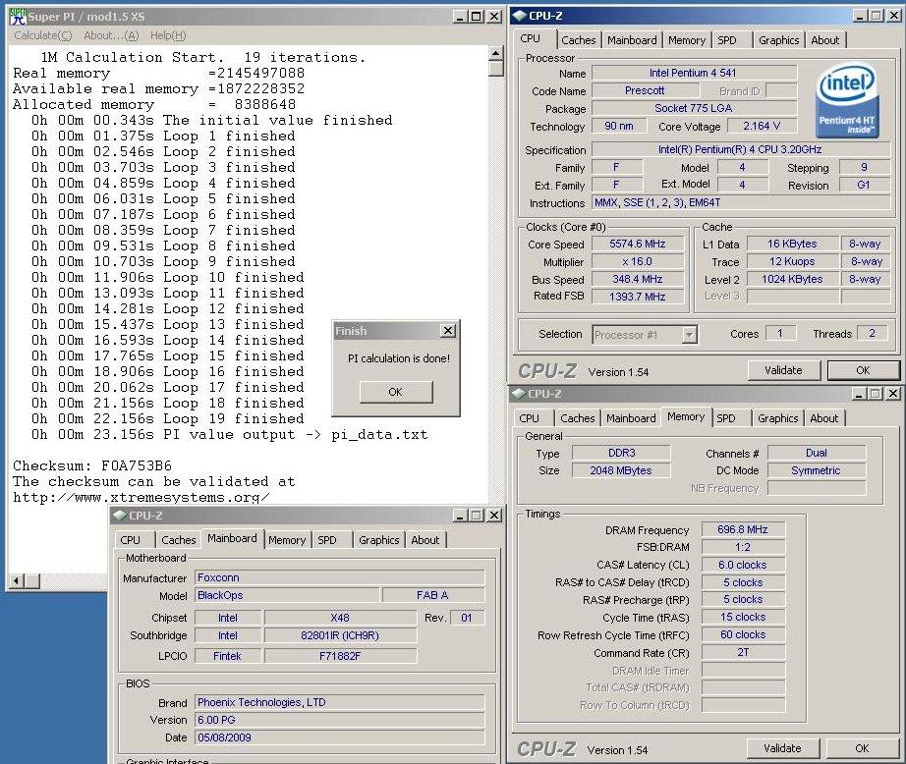Viewport: 906px width, 764px height.
Task: Click the Code Name value Prescott
Action: [646, 90]
